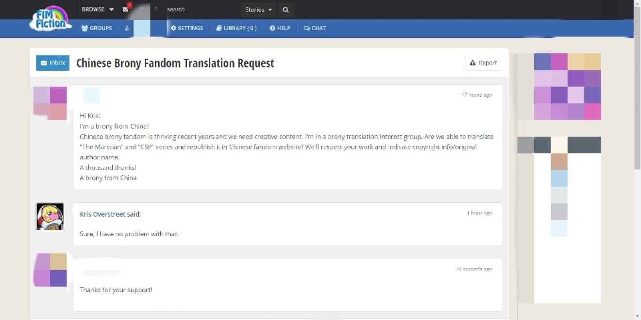Click the FIMFiction logo
This screenshot has height=320, width=641.
point(51,19)
